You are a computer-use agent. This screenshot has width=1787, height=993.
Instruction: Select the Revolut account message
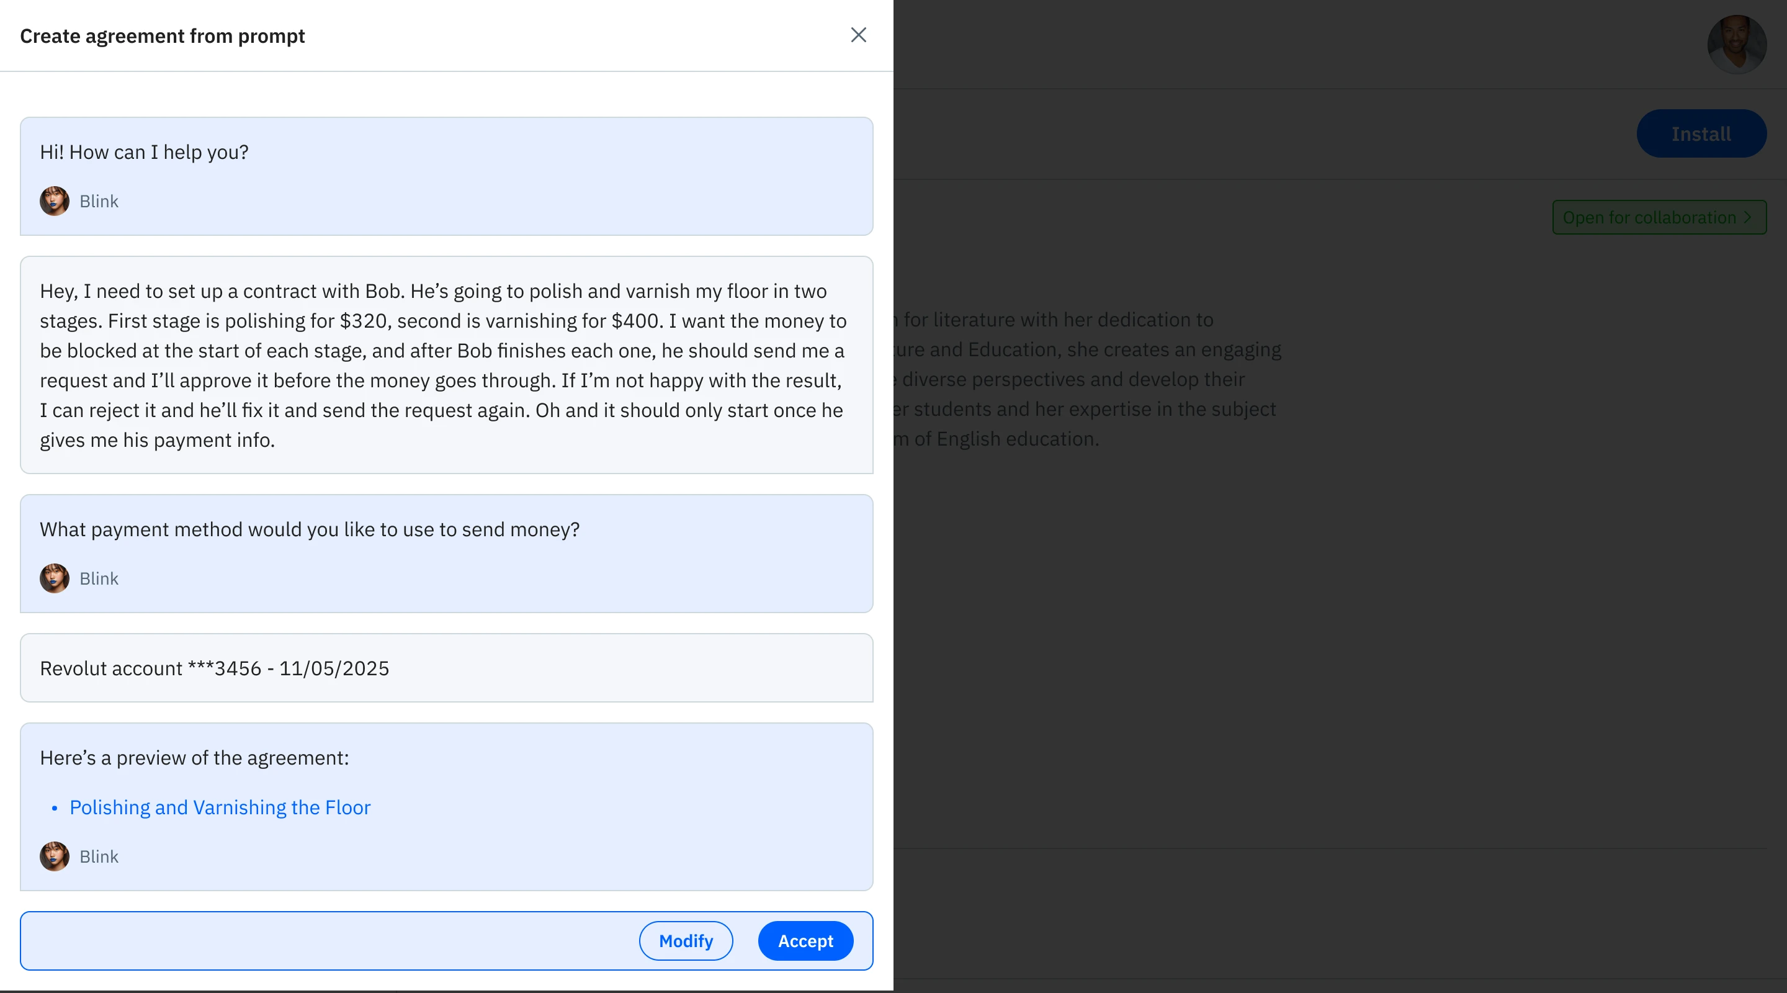tap(214, 668)
